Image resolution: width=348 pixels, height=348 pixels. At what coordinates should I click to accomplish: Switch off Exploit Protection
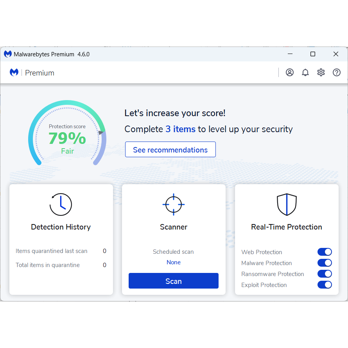[x=325, y=285]
